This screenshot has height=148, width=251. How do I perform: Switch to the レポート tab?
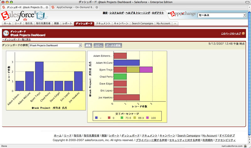click(x=67, y=23)
